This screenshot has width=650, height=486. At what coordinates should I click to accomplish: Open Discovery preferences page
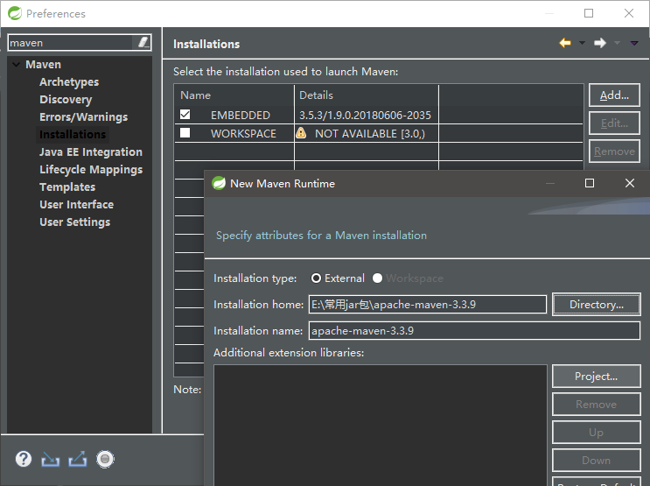pos(66,100)
